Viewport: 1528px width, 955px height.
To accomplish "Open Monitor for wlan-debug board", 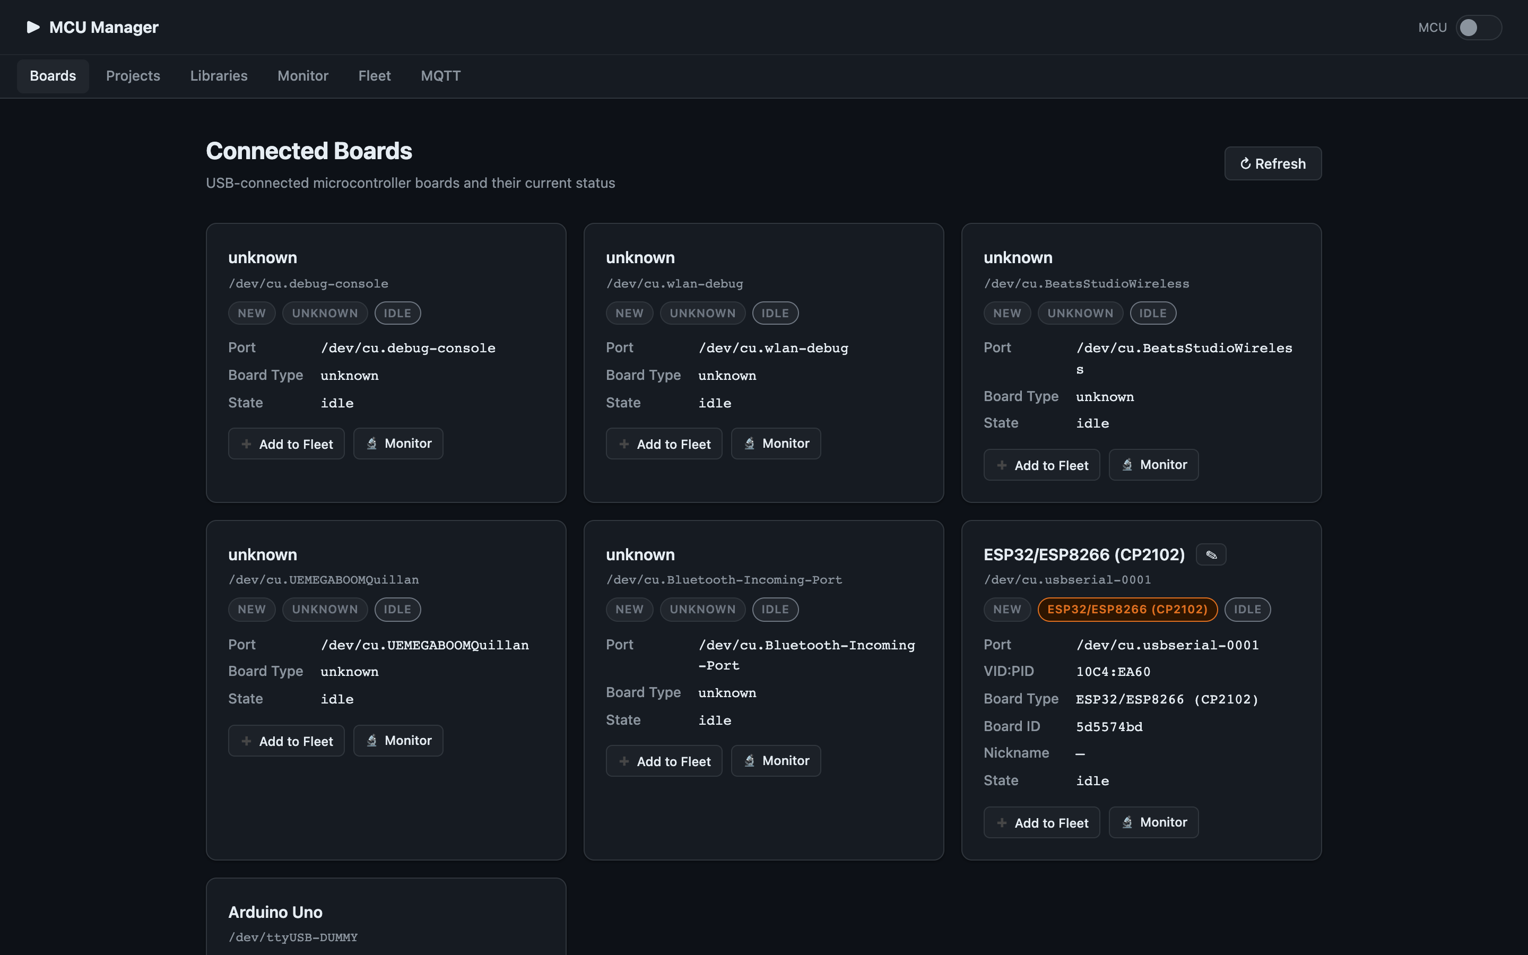I will click(x=776, y=444).
